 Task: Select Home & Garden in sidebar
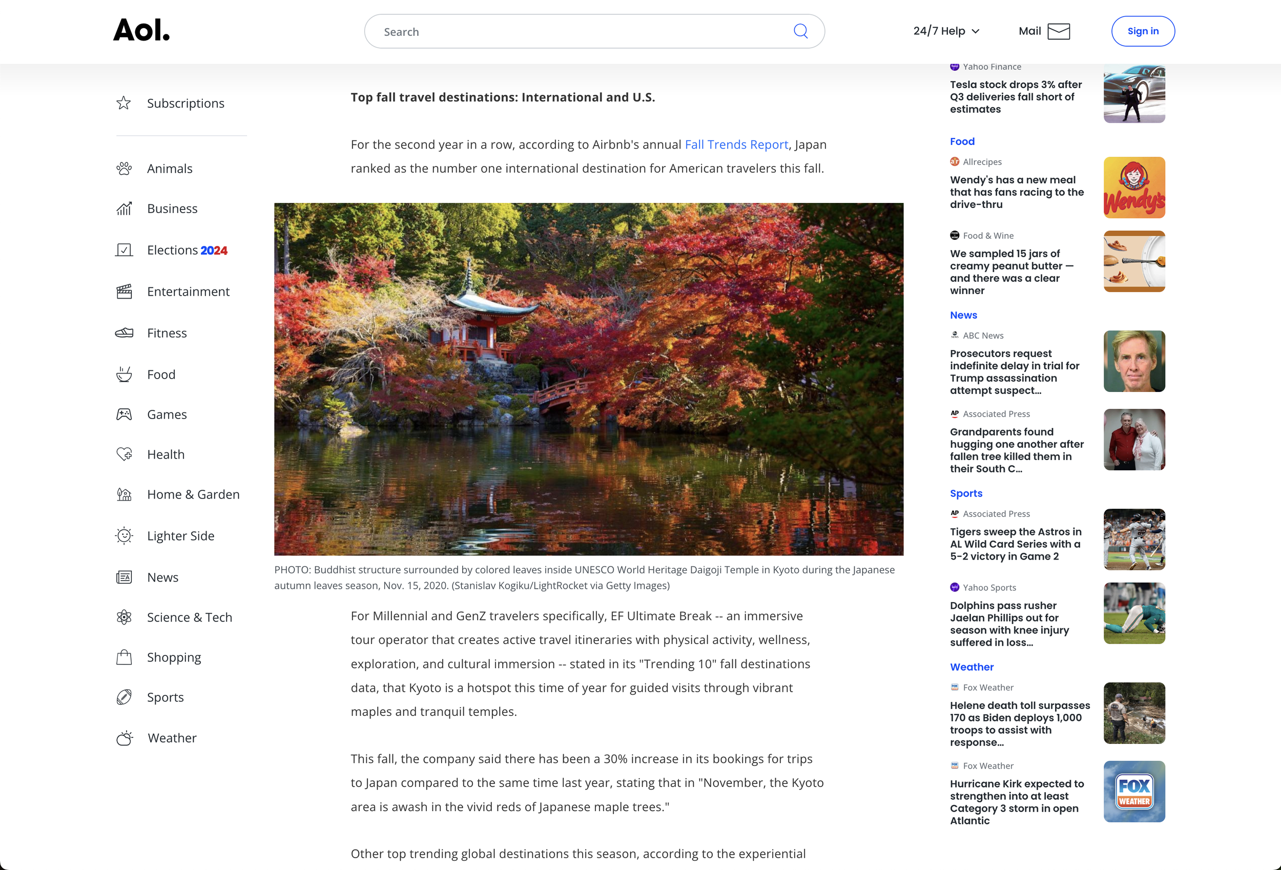(x=193, y=494)
